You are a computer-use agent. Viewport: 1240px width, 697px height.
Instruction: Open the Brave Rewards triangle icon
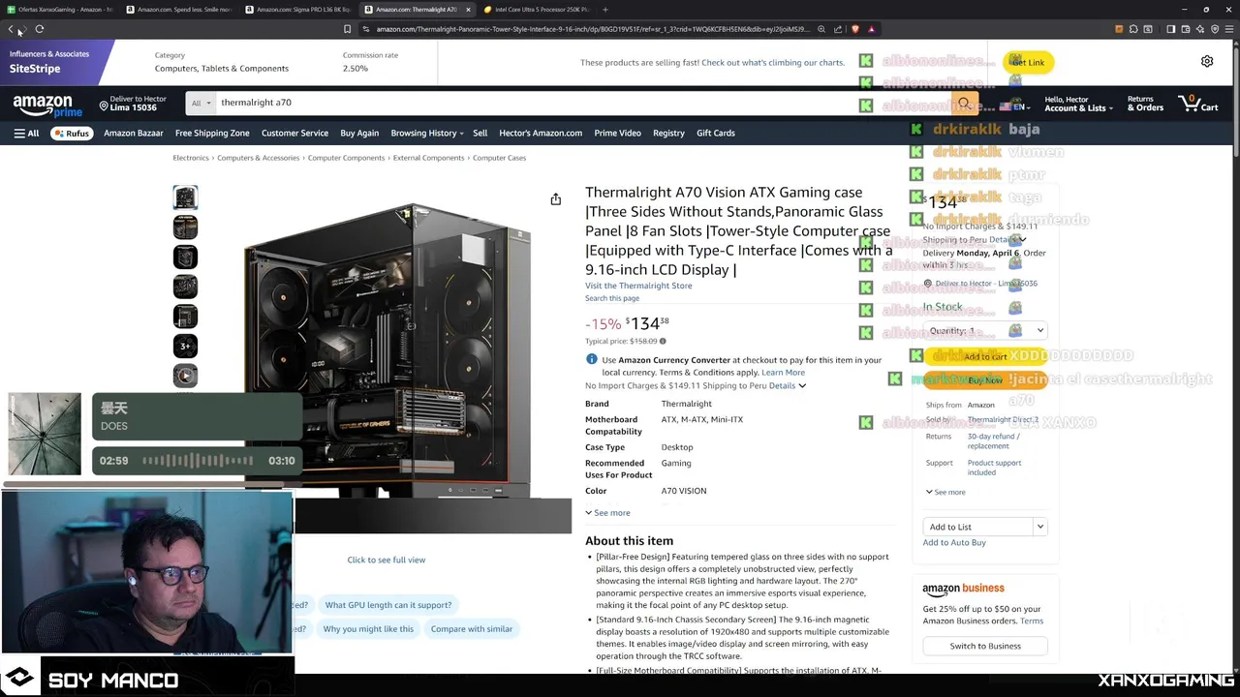pos(871,29)
